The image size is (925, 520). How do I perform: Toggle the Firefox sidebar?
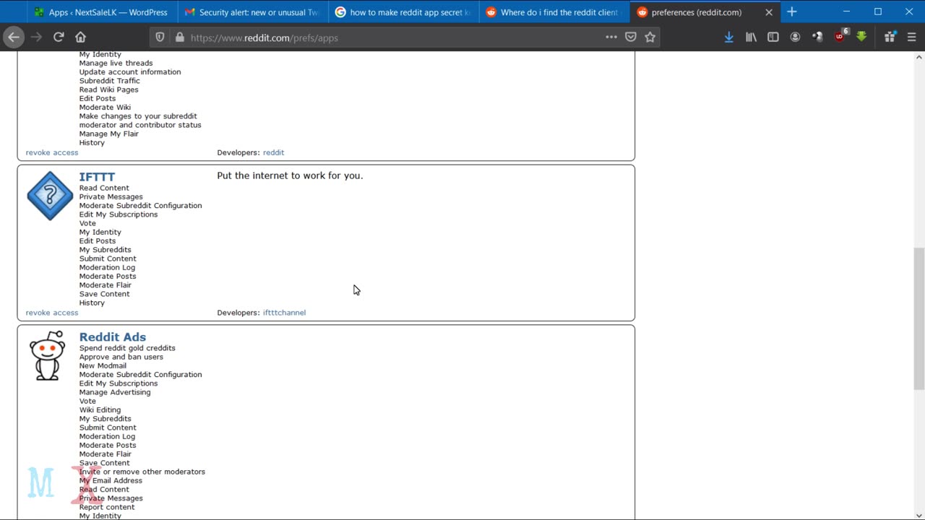pyautogui.click(x=773, y=37)
